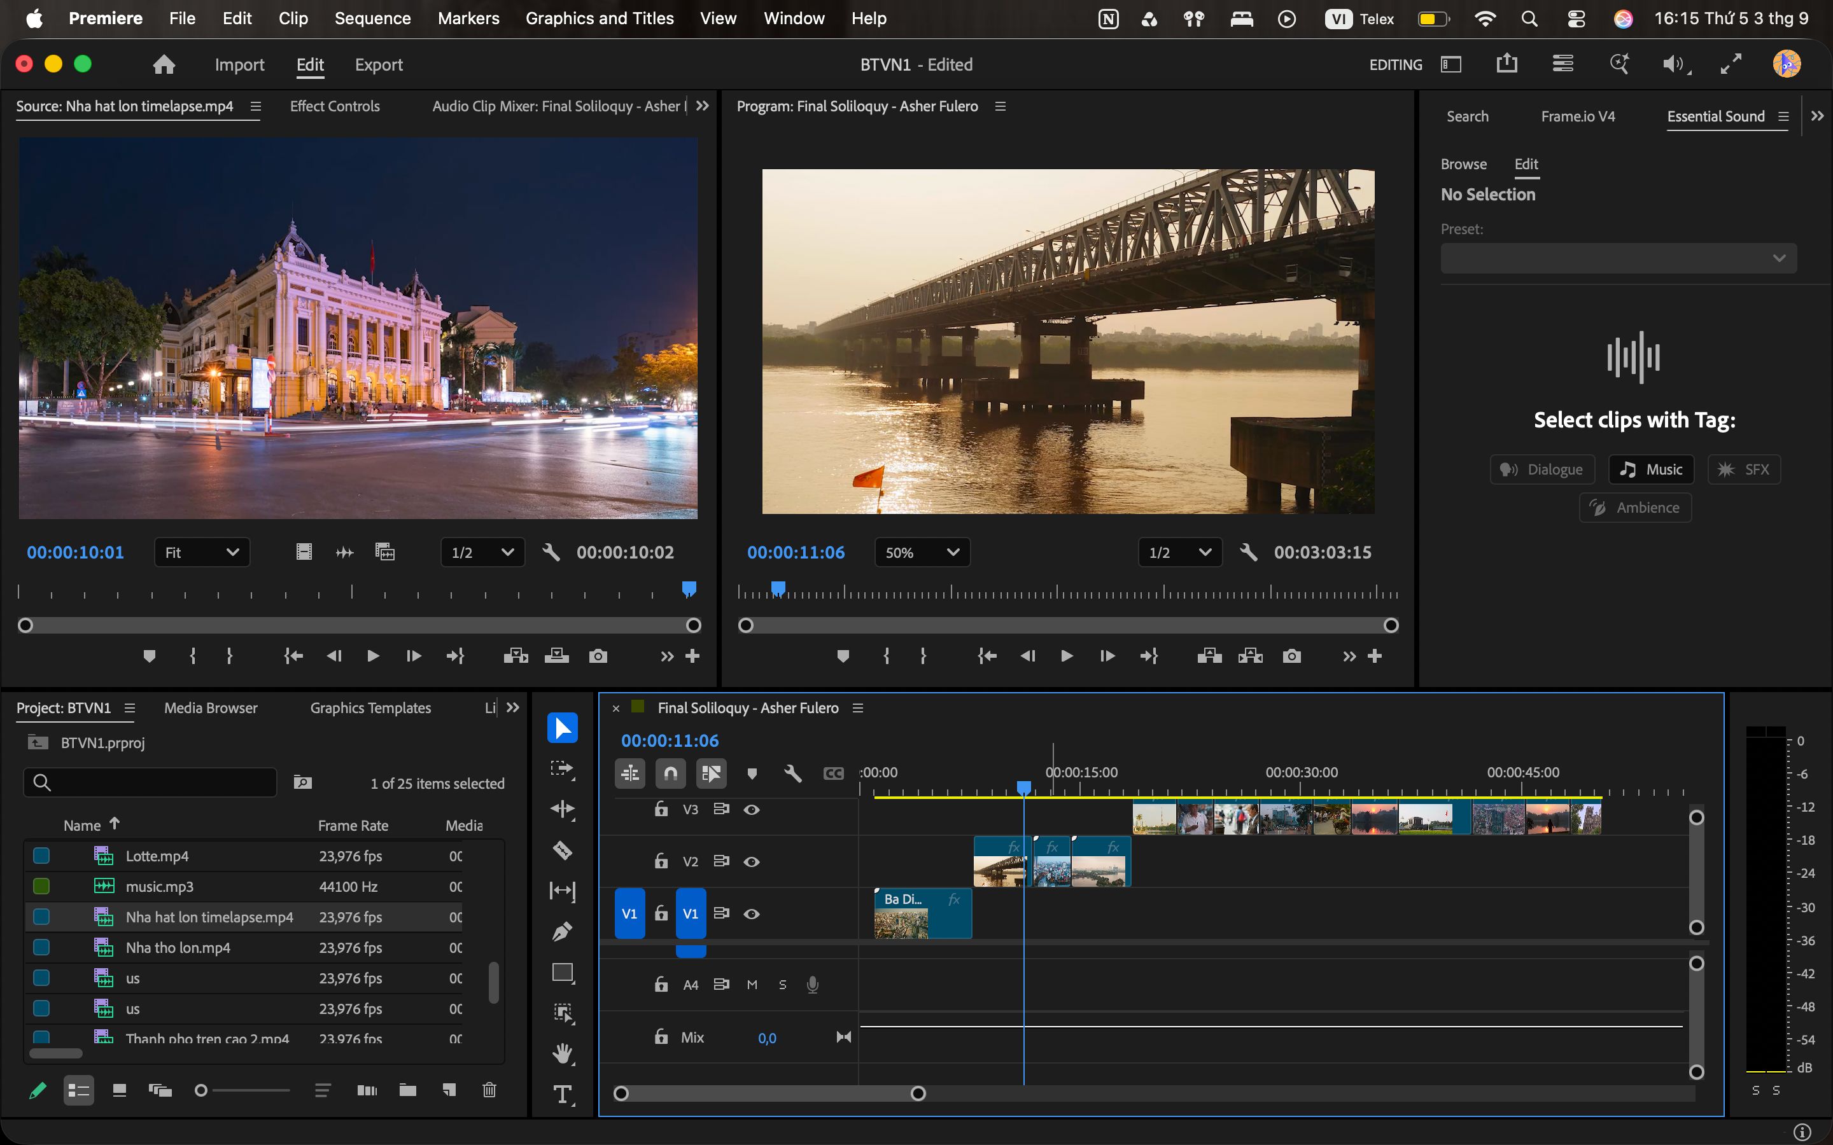The height and width of the screenshot is (1145, 1833).
Task: Click the Home icon
Action: tap(164, 64)
